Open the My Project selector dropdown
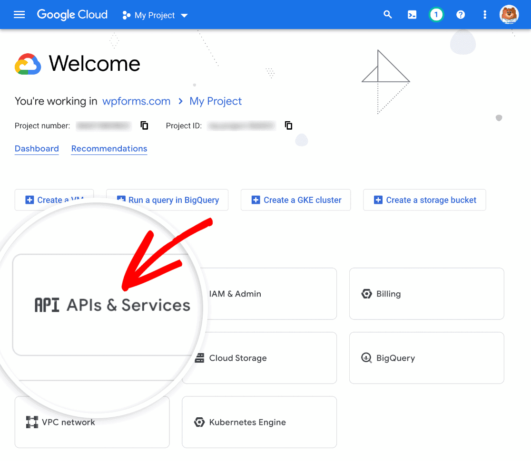The image size is (531, 461). pos(155,15)
